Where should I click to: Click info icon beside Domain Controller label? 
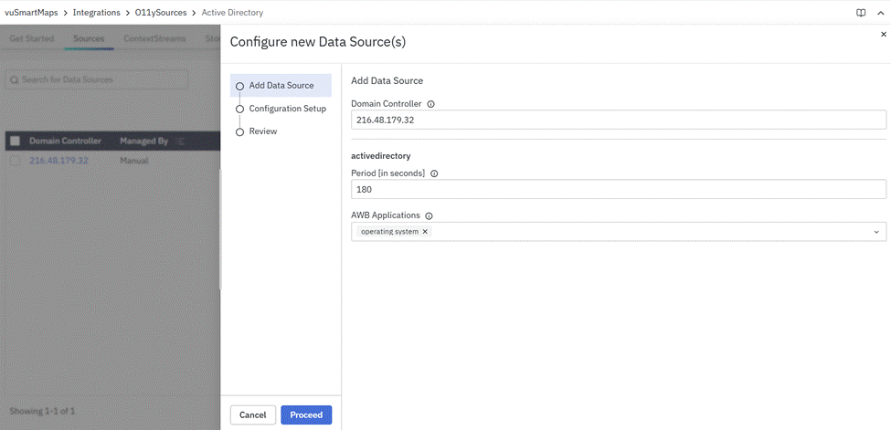point(431,104)
